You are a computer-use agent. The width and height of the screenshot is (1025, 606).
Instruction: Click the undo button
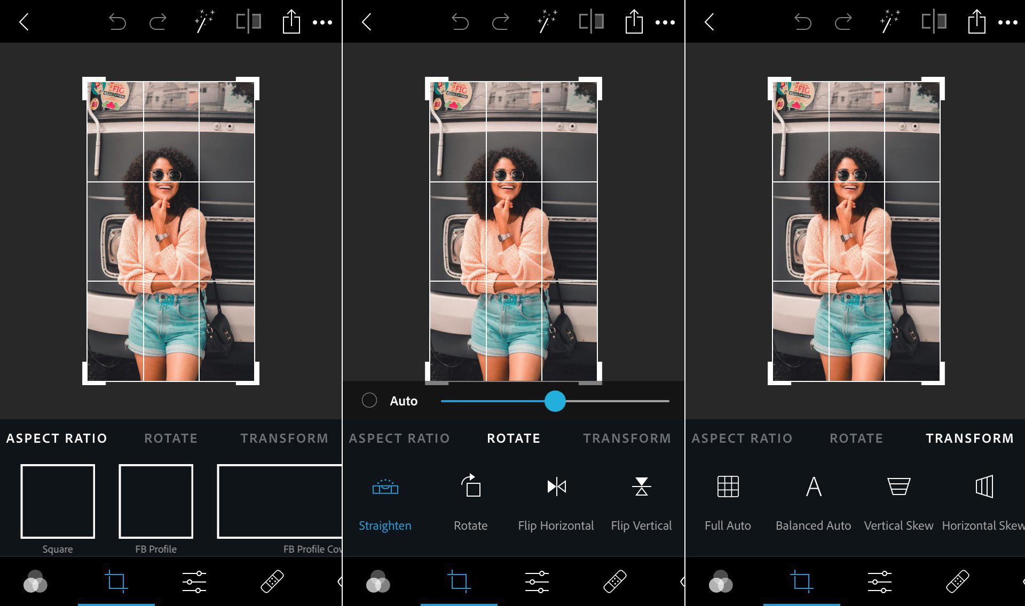pos(117,22)
